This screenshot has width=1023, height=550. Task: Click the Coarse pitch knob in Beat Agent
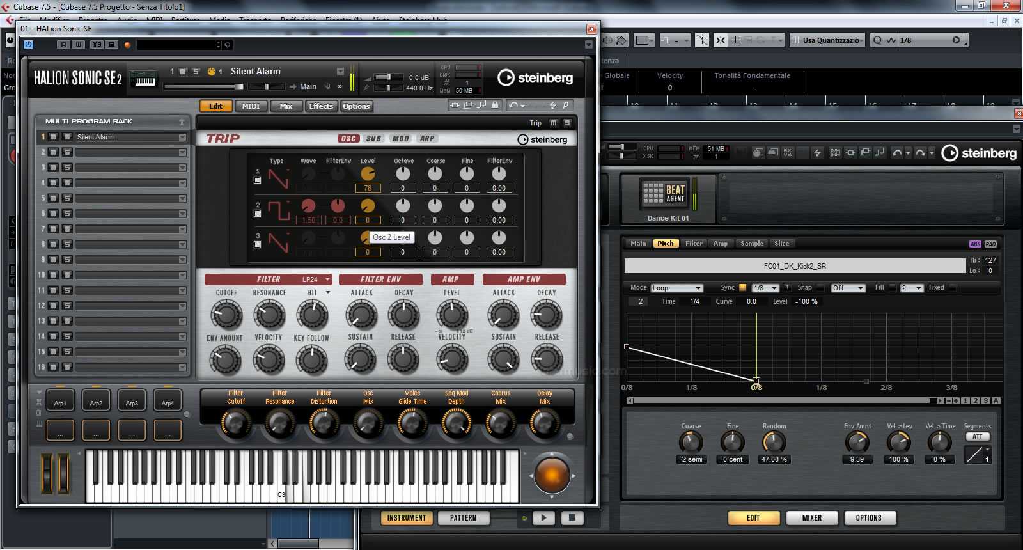click(691, 442)
